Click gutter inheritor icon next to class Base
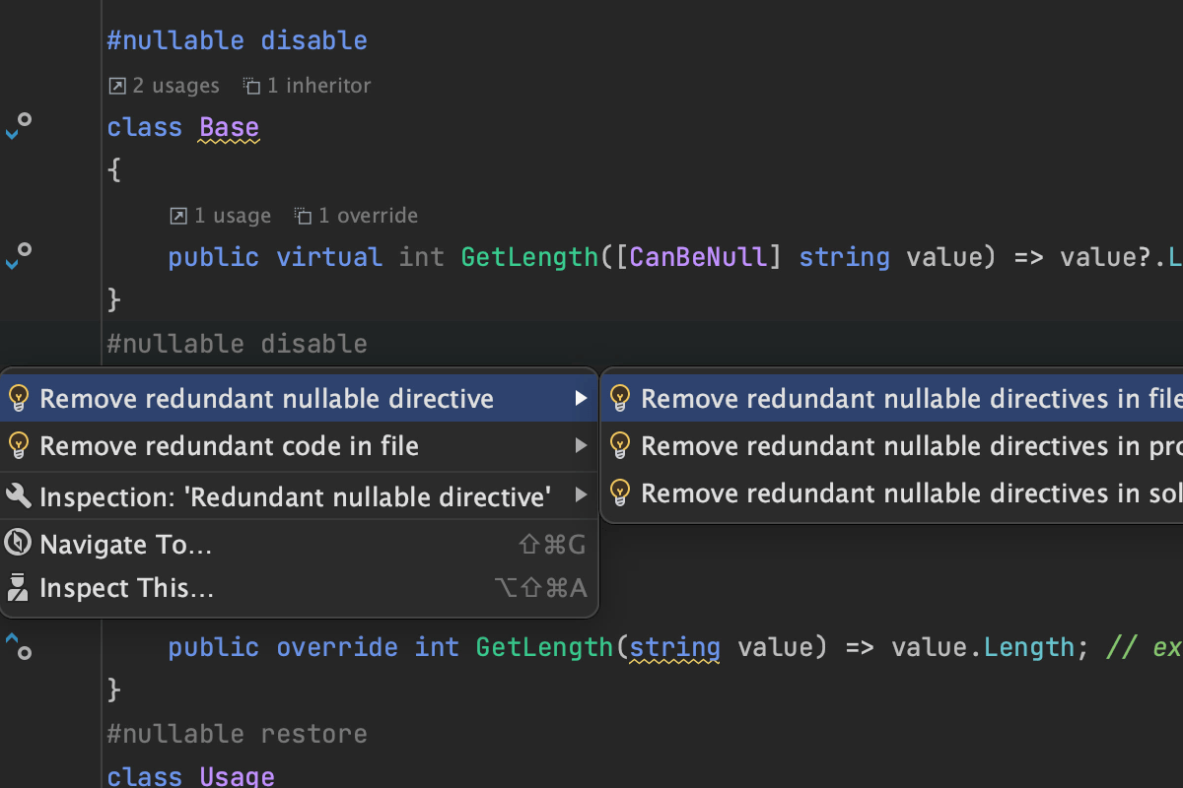 coord(18,126)
